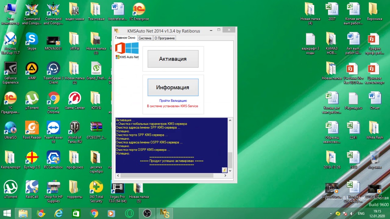Open White flash folder
The width and height of the screenshot is (390, 219).
click(x=374, y=131)
